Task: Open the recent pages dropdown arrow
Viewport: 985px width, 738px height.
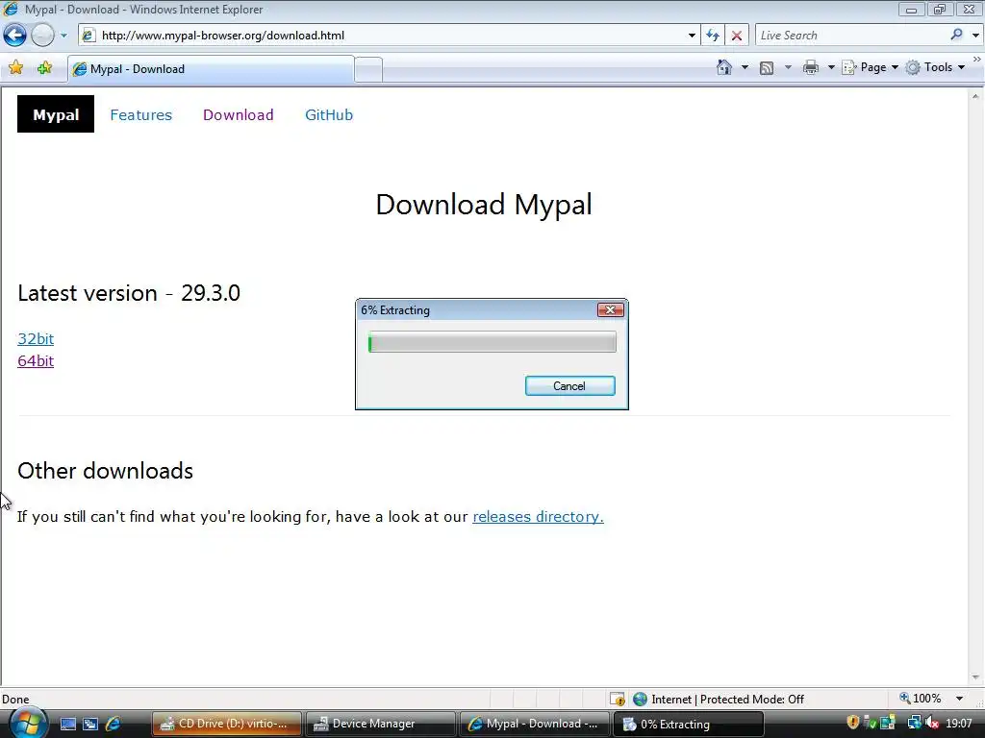Action: tap(63, 36)
